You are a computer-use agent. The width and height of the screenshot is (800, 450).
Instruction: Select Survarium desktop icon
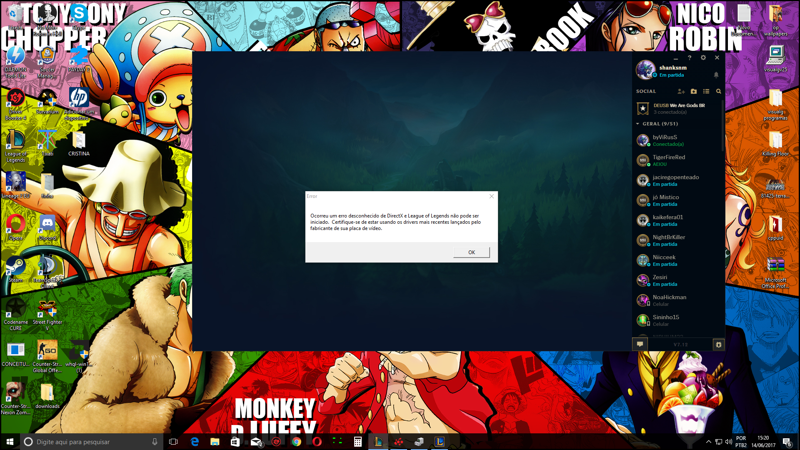pyautogui.click(x=47, y=101)
